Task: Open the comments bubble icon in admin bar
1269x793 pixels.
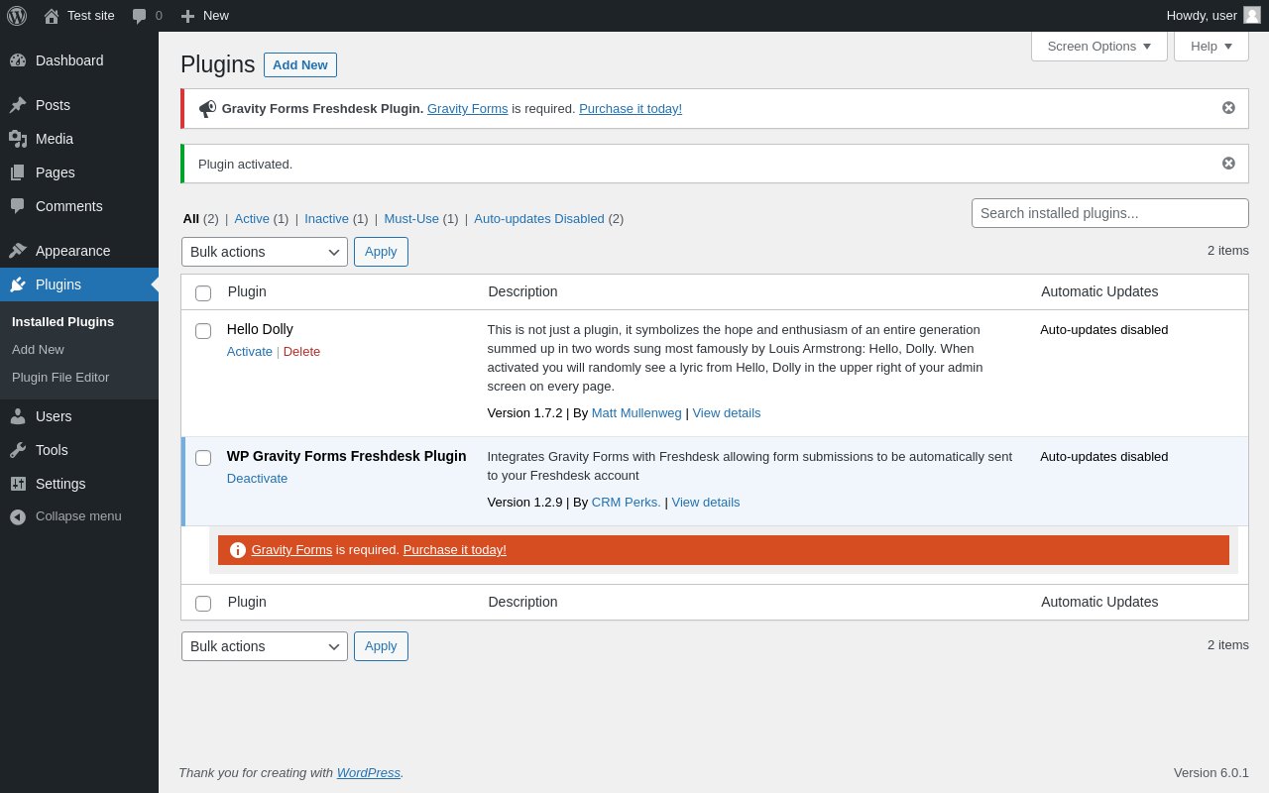Action: point(140,16)
